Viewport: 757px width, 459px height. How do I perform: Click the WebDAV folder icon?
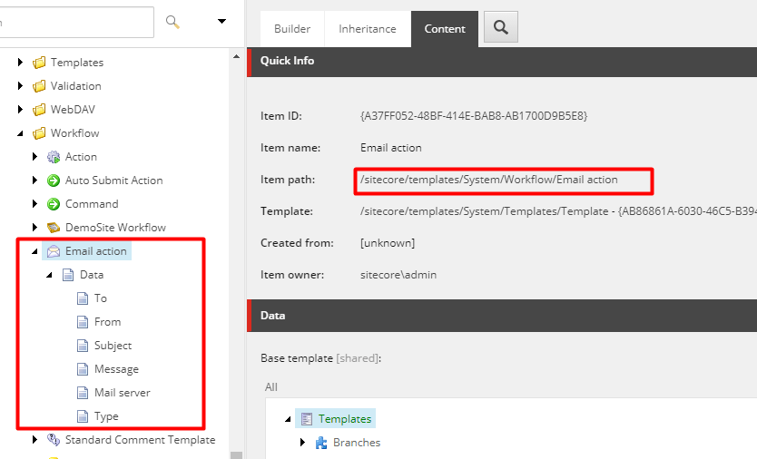click(39, 110)
